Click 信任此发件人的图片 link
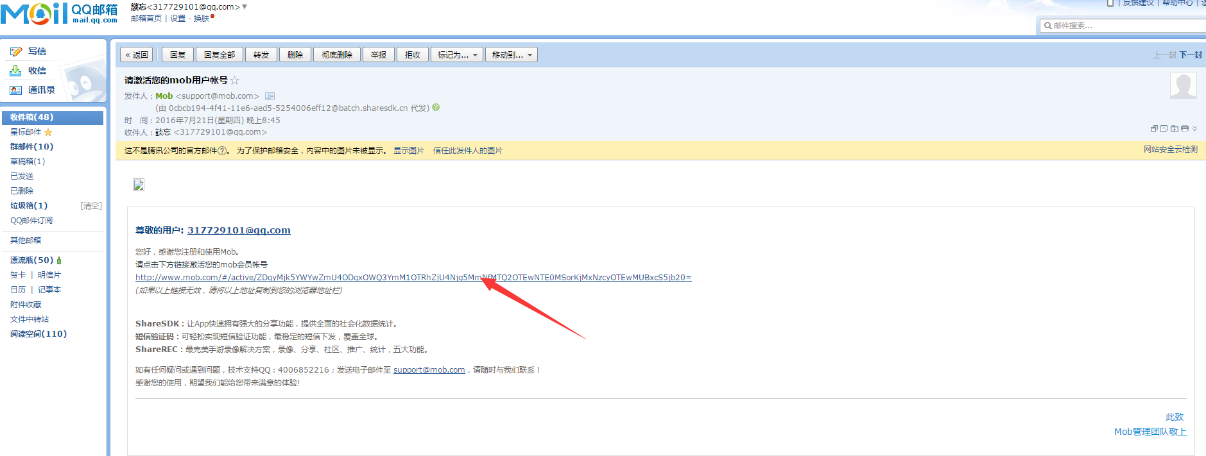The image size is (1206, 456). pyautogui.click(x=468, y=151)
